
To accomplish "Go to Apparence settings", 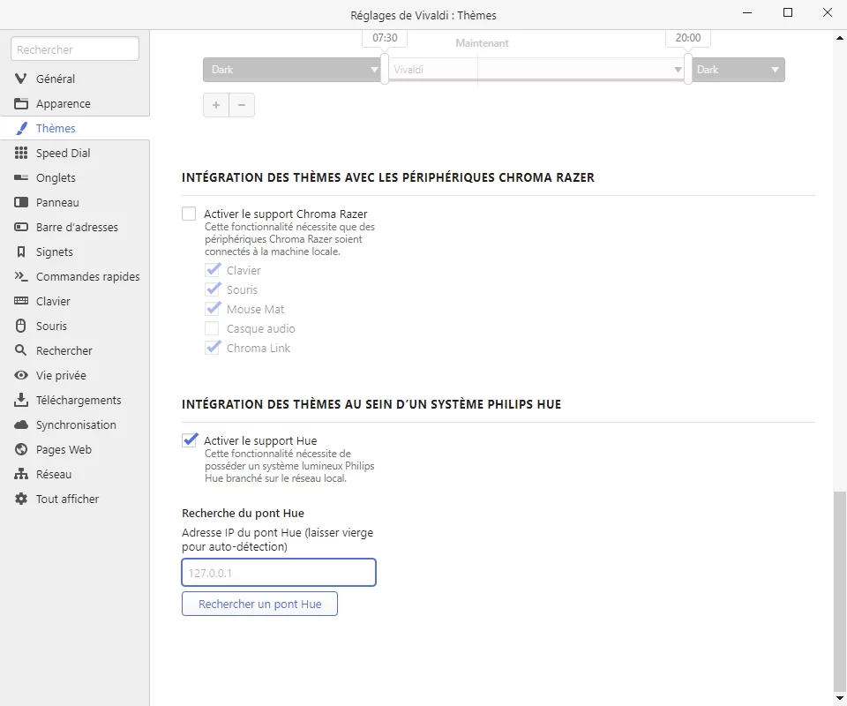I will (75, 104).
